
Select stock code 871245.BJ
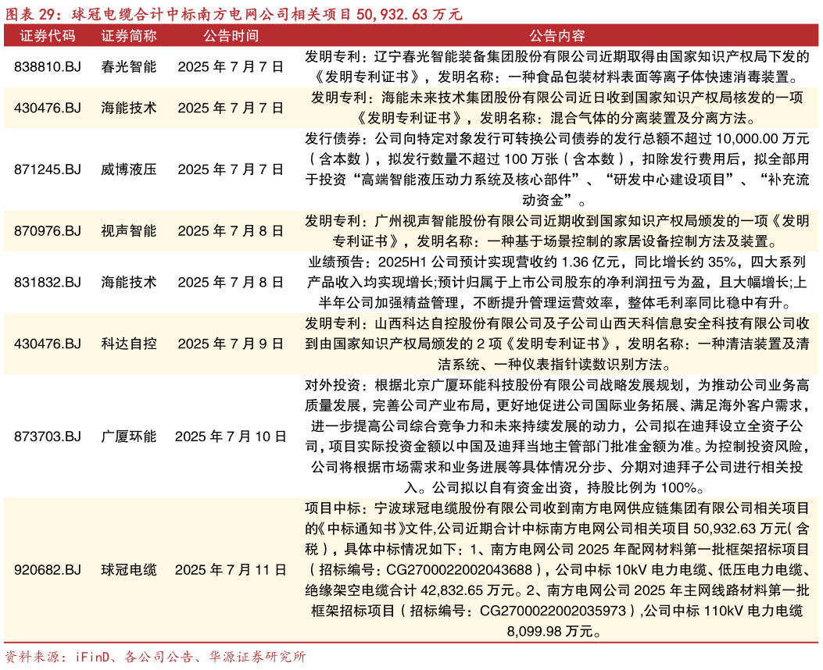pyautogui.click(x=49, y=168)
